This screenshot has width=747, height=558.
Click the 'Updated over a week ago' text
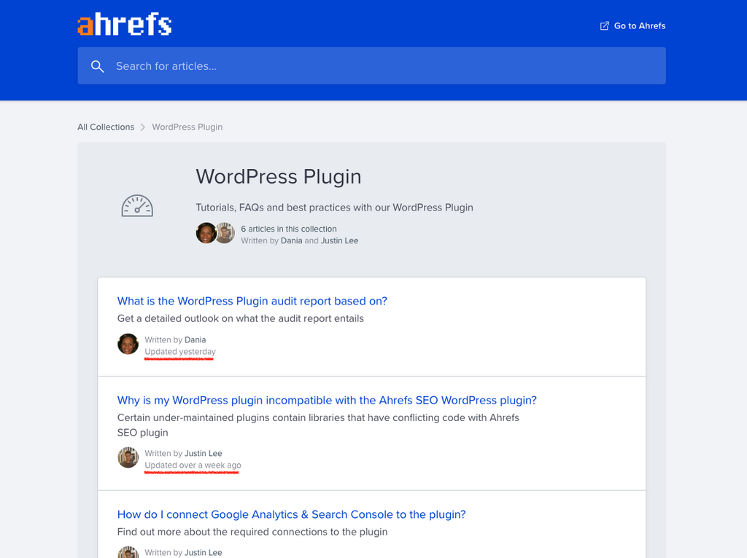tap(193, 465)
